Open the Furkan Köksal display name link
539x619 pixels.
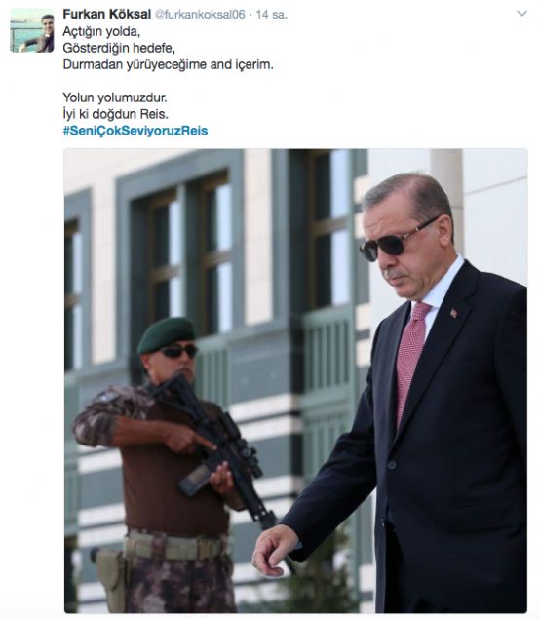click(x=107, y=15)
